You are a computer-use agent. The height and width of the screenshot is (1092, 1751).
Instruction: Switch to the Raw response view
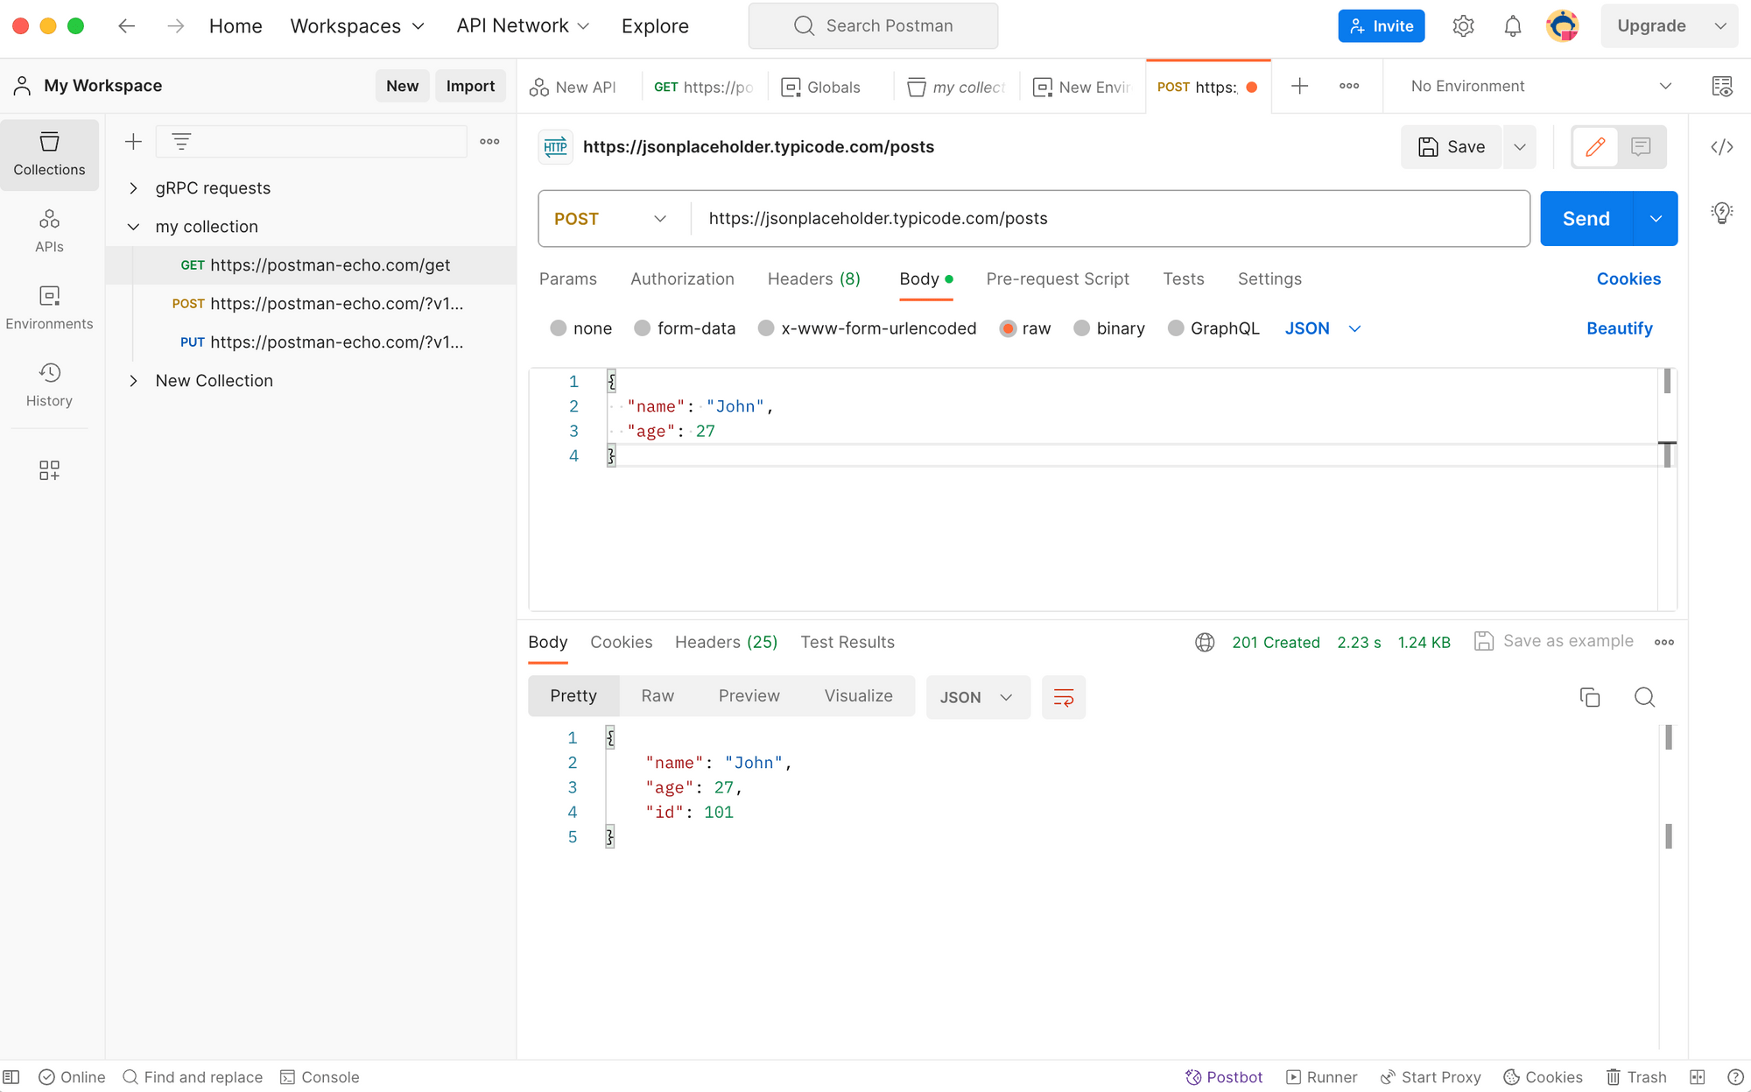pos(658,695)
